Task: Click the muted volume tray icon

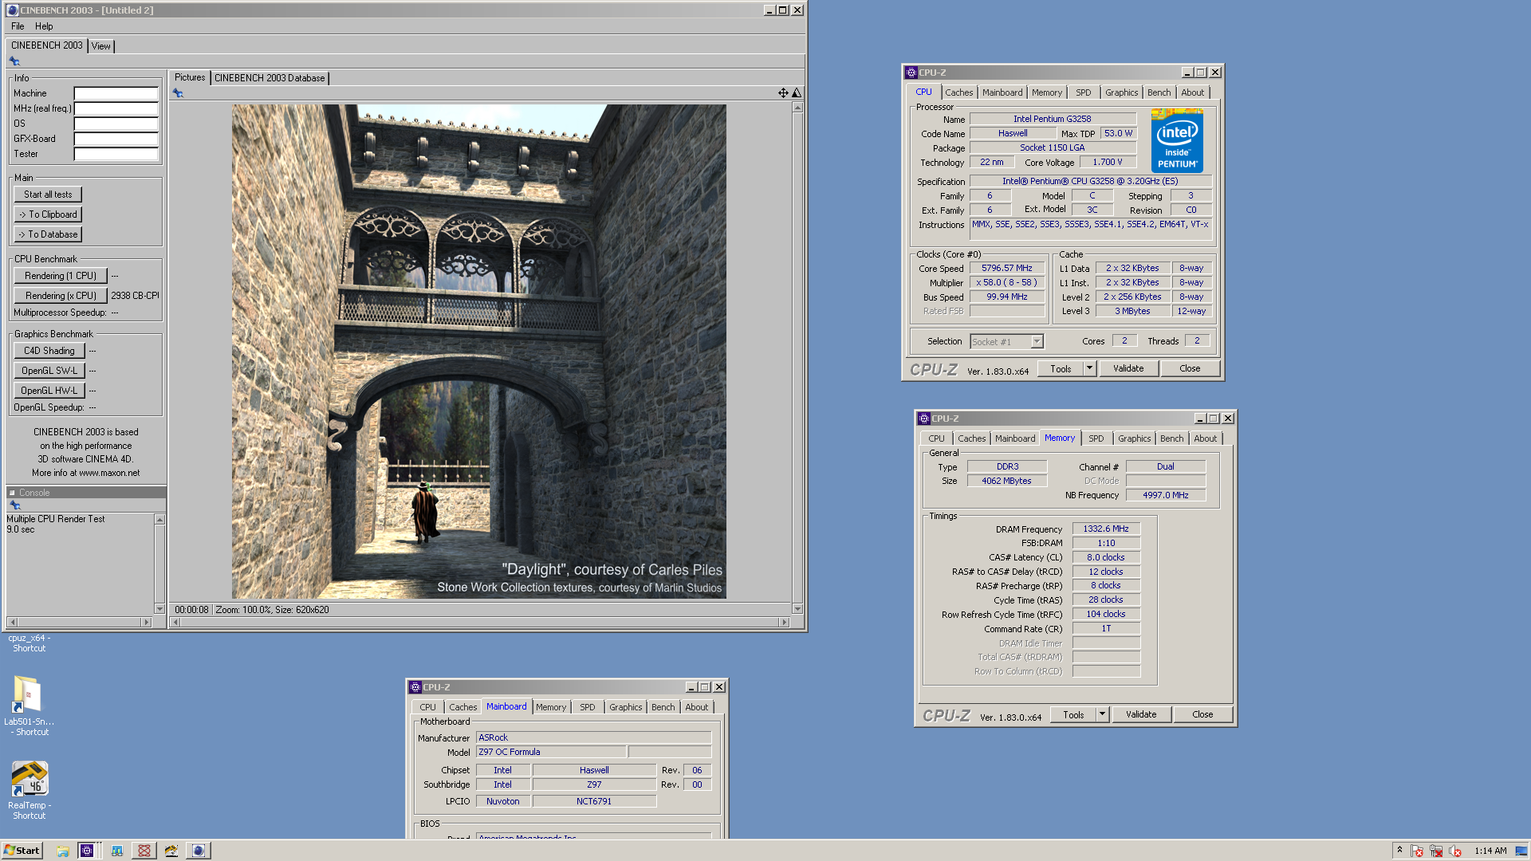Action: click(x=1455, y=851)
